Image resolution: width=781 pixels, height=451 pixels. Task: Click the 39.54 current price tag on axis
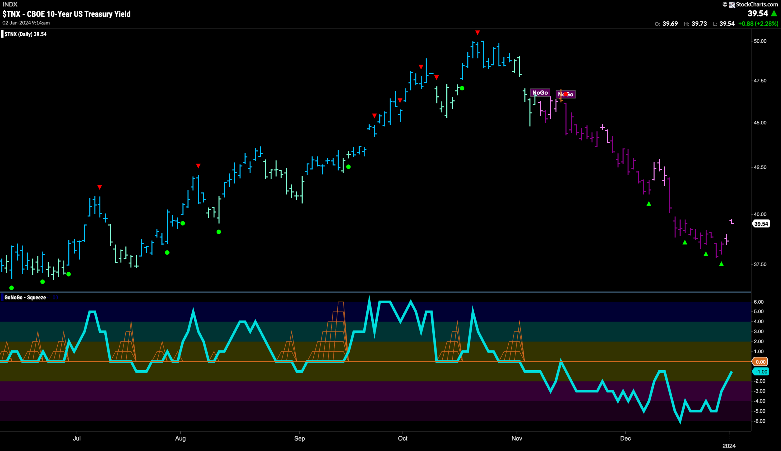coord(761,224)
